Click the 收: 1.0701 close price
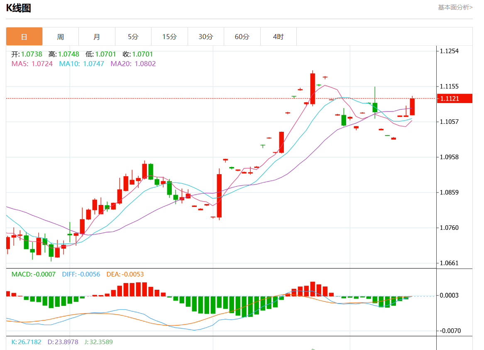The height and width of the screenshot is (350, 484). click(x=138, y=54)
